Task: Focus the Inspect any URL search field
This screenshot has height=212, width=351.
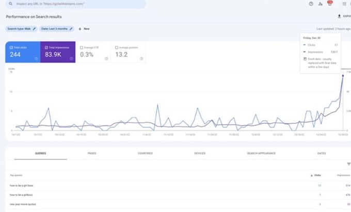Action: tap(75, 4)
